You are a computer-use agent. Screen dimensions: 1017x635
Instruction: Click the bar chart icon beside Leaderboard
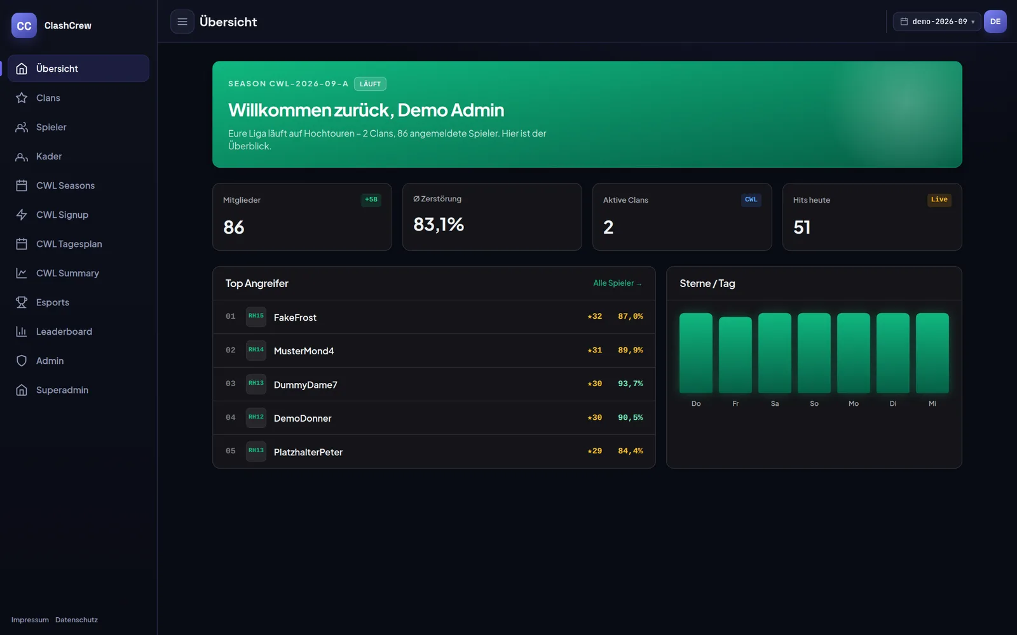coord(22,331)
